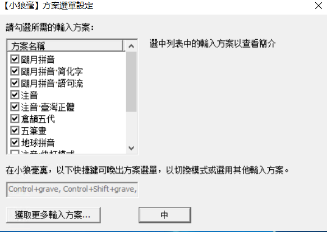Screen dimensions: 327x232
Task: Toggle the 注音·臺灣正體 checkbox
Action: [15, 107]
